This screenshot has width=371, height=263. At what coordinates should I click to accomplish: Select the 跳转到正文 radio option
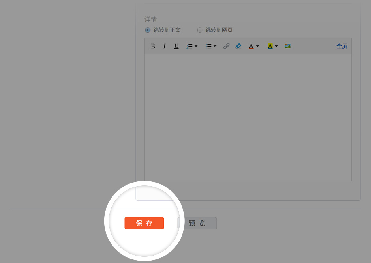148,30
